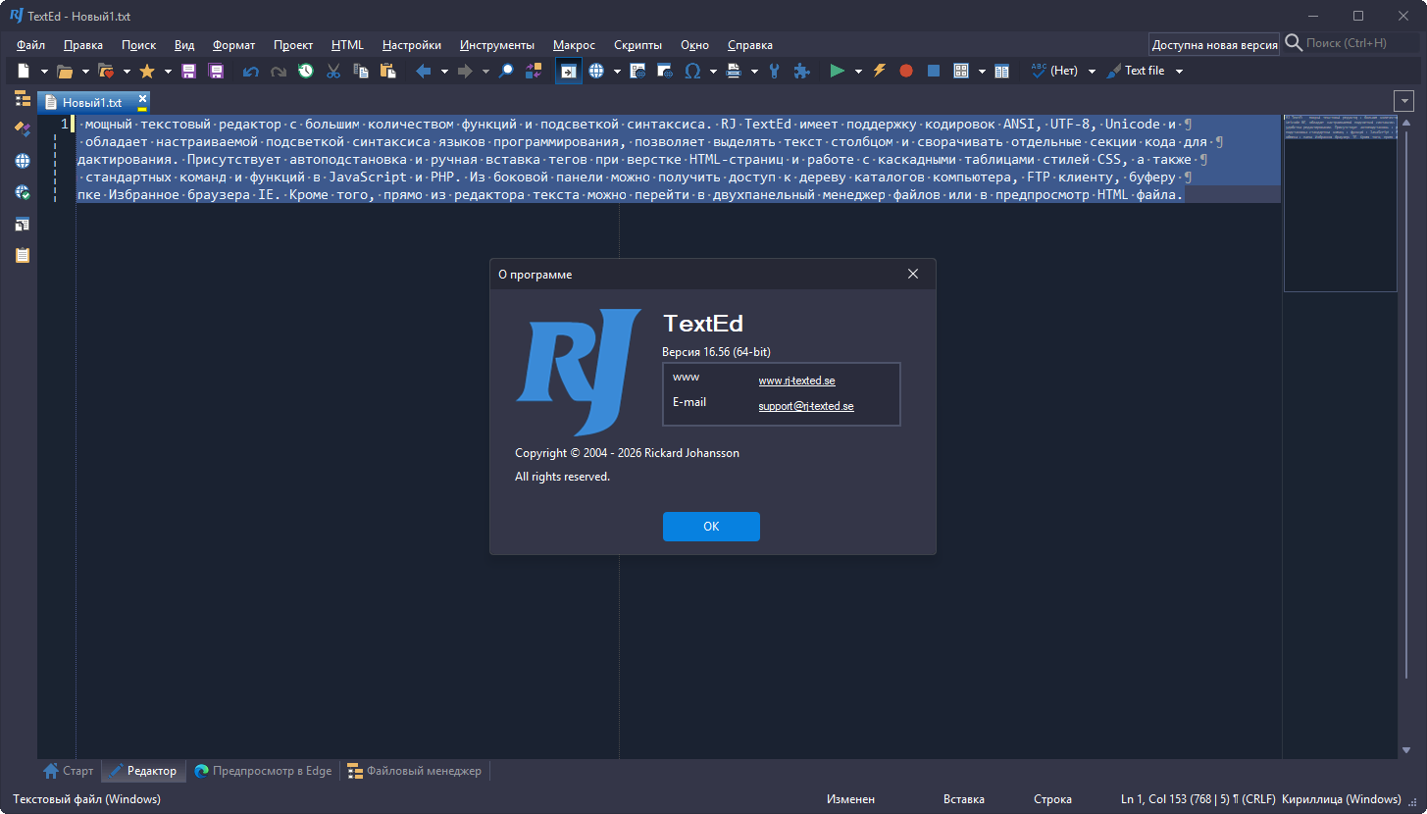Open the www.rj-texted.se link

(796, 381)
